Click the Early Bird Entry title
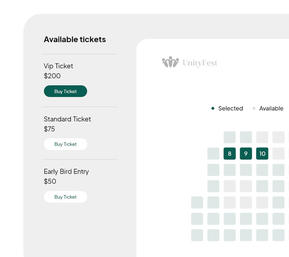 (x=66, y=171)
